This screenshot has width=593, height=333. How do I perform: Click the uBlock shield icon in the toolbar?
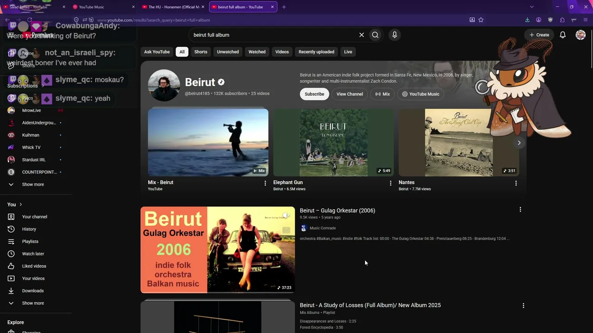click(x=550, y=20)
